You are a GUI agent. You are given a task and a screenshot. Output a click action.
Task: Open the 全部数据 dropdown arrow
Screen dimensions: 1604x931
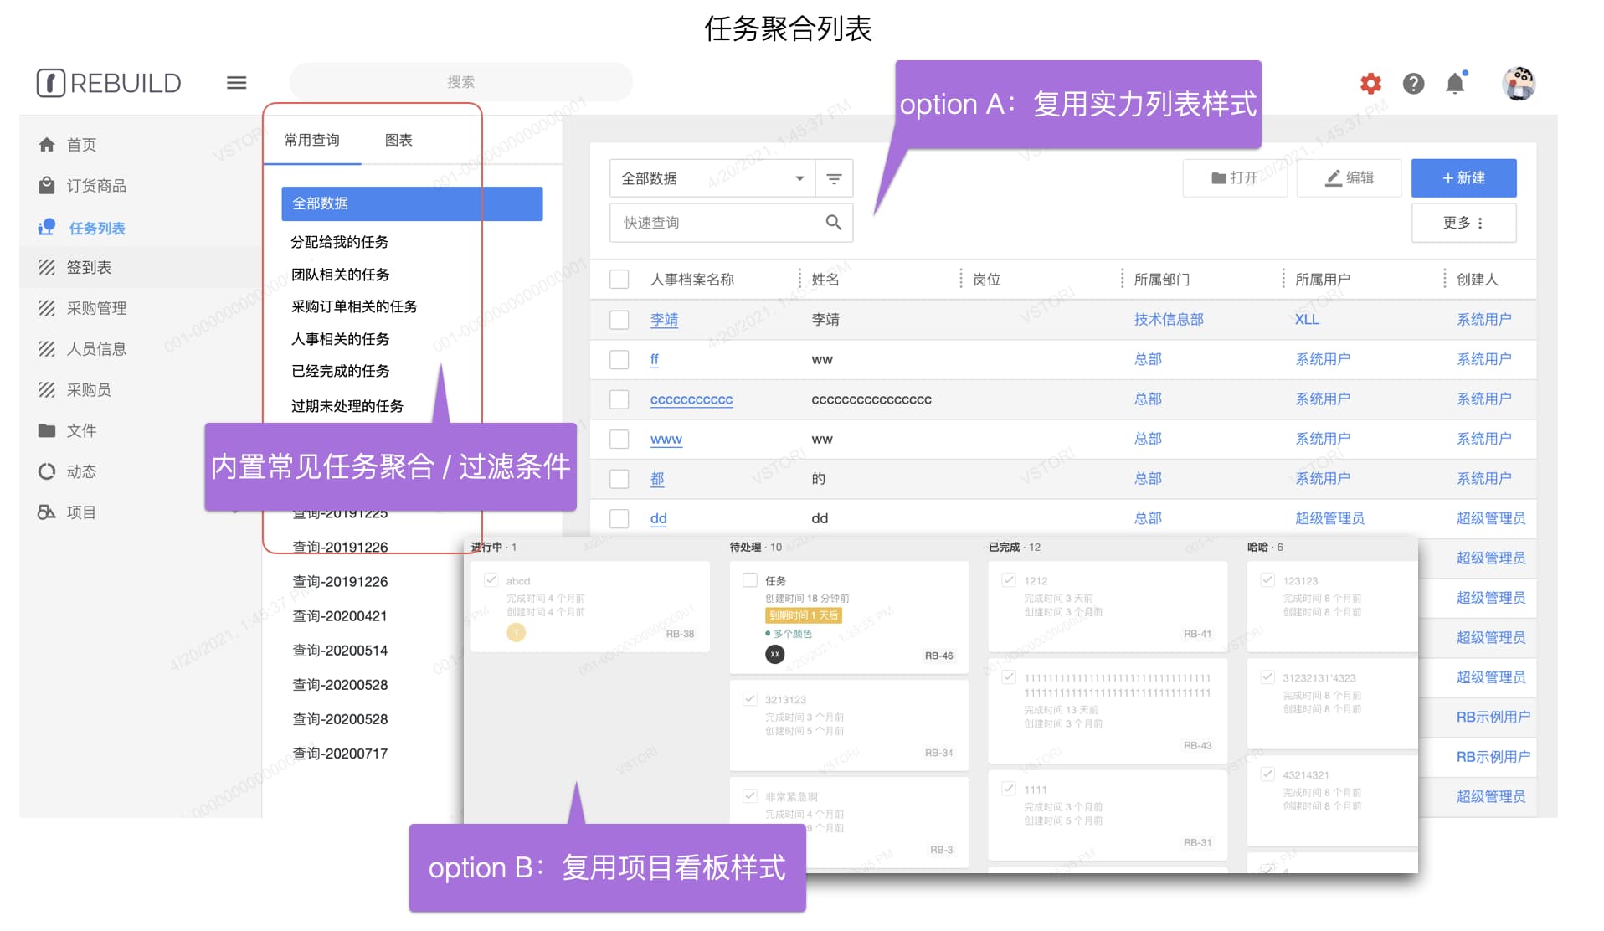799,177
